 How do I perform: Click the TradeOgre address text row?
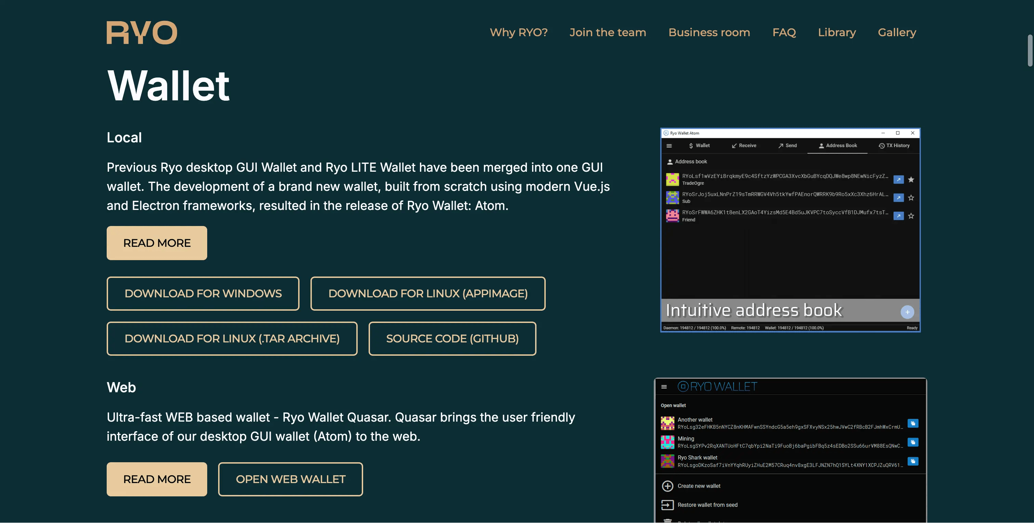(x=785, y=176)
